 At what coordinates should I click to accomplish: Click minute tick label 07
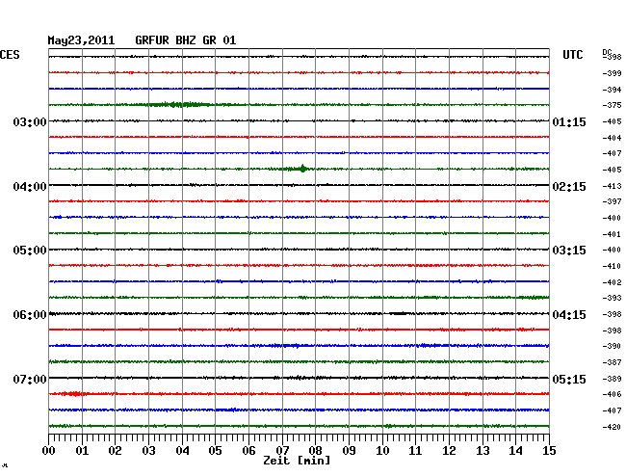coord(282,451)
